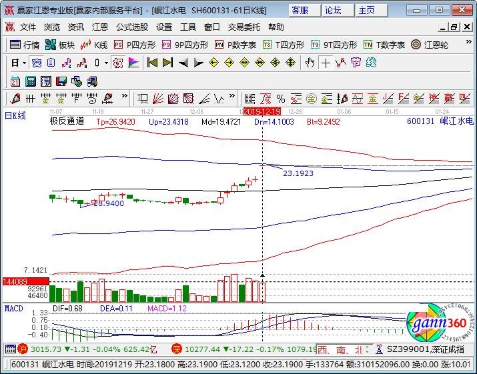Step forward with the black right arrow
Viewport: 477px width, 374px height.
point(198,63)
